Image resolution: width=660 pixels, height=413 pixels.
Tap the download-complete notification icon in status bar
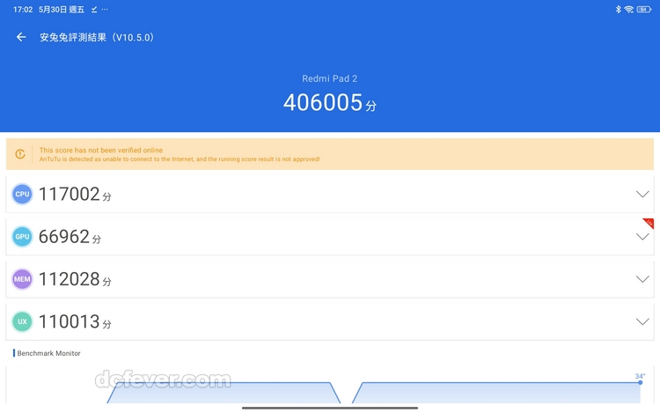click(94, 10)
